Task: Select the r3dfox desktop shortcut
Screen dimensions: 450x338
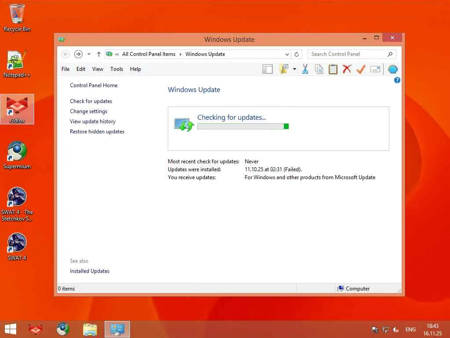Action: point(17,109)
